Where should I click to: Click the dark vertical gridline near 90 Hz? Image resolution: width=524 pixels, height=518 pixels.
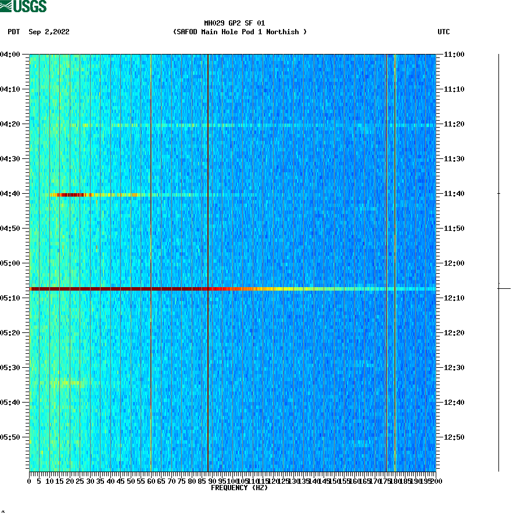tap(208, 261)
